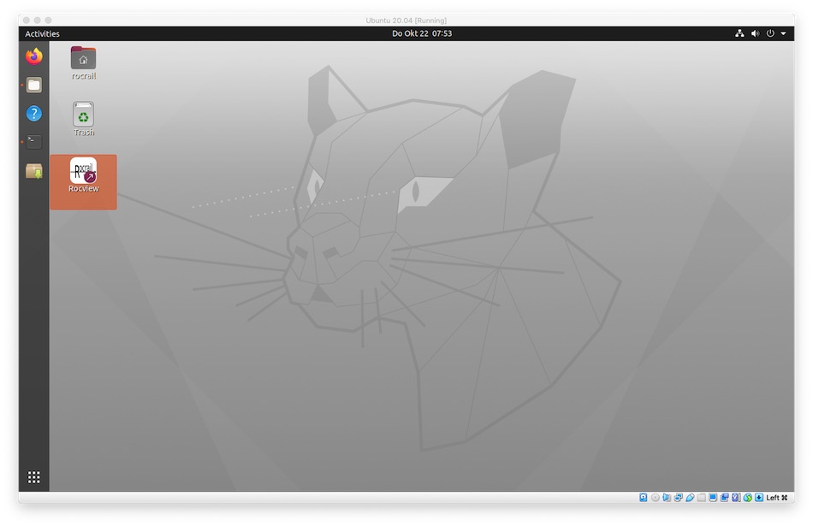The width and height of the screenshot is (813, 526).
Task: Click the network status icon in top bar
Action: pos(739,34)
